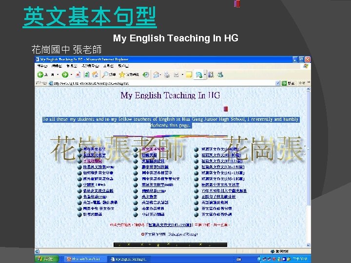Image resolution: width=351 pixels, height=263 pixels.
Task: Click the page icon in the IE status bar
Action: tap(38, 251)
